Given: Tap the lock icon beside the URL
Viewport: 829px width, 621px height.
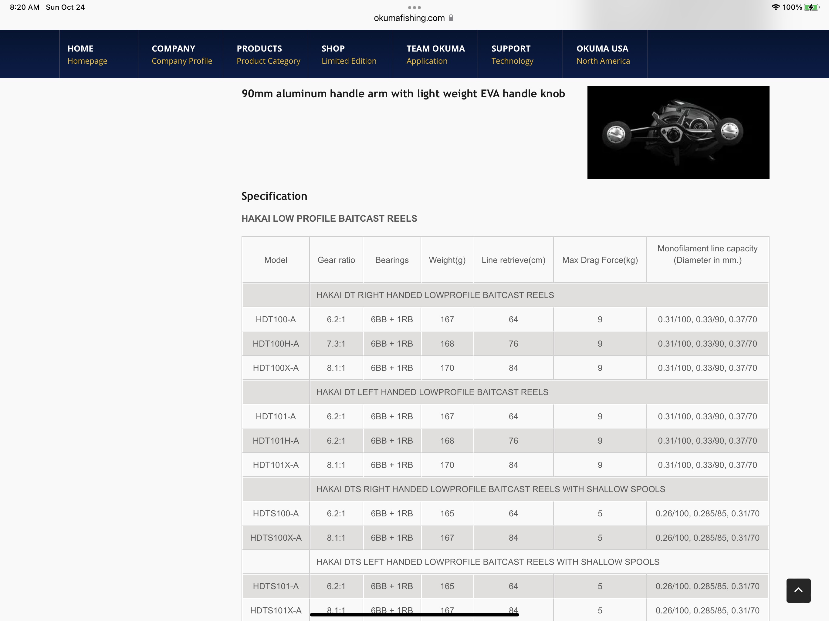Looking at the screenshot, I should pos(451,18).
